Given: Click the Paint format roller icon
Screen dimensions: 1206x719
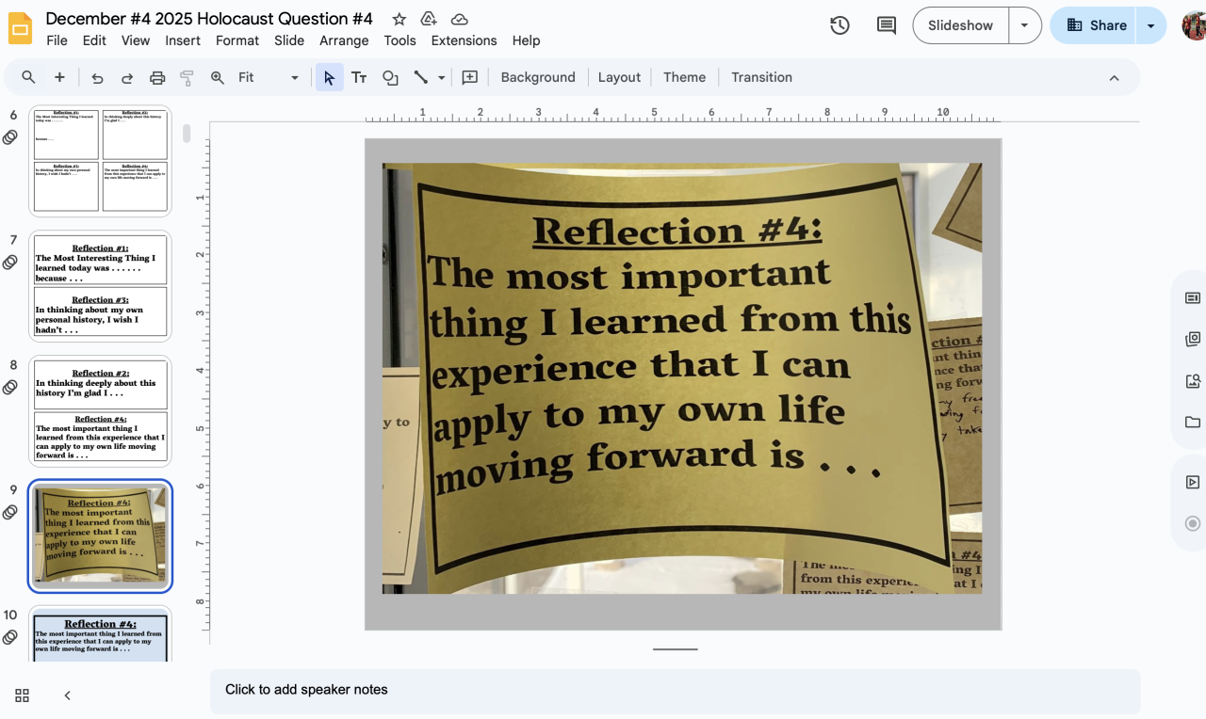Looking at the screenshot, I should point(187,78).
